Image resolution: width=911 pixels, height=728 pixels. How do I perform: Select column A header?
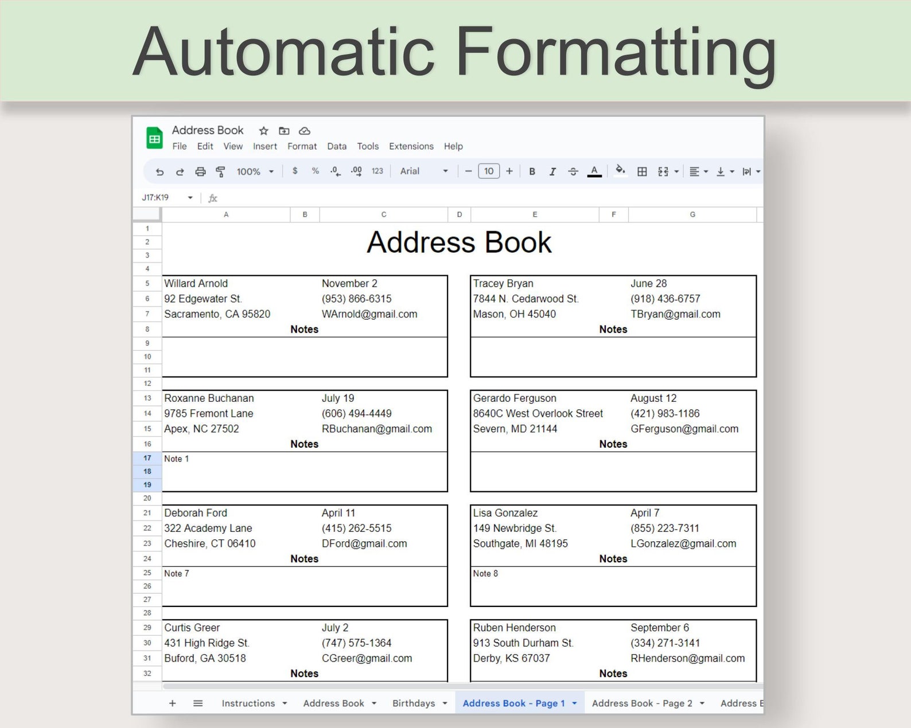[x=226, y=214]
